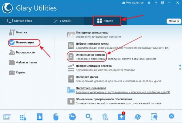182x123 pixels.
Task: Open Context Menu Manager mouse icon
Action: click(56, 117)
